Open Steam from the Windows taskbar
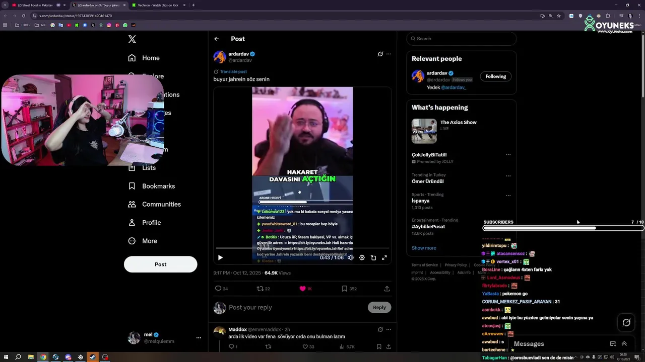Image resolution: width=645 pixels, height=362 pixels. point(92,357)
